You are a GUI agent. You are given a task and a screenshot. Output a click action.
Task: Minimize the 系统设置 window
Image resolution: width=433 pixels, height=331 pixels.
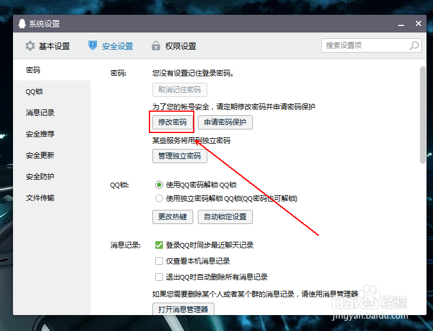pos(401,25)
